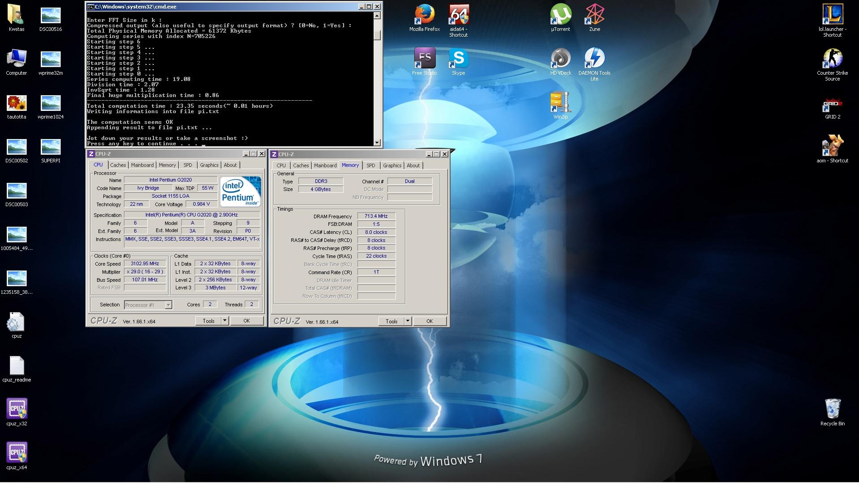The width and height of the screenshot is (859, 483).
Task: Click Tools button in left CPU-Z window
Action: (x=208, y=321)
